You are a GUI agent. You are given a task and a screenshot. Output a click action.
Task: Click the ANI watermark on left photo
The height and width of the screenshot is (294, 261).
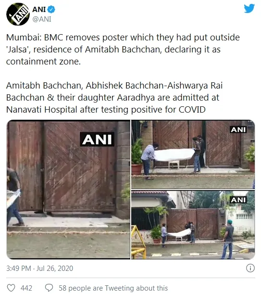97,140
